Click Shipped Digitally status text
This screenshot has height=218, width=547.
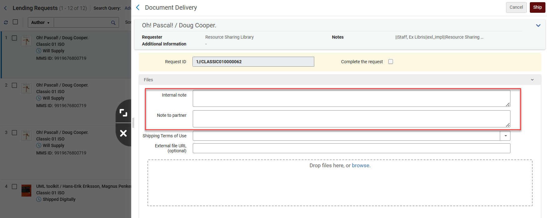pyautogui.click(x=59, y=199)
